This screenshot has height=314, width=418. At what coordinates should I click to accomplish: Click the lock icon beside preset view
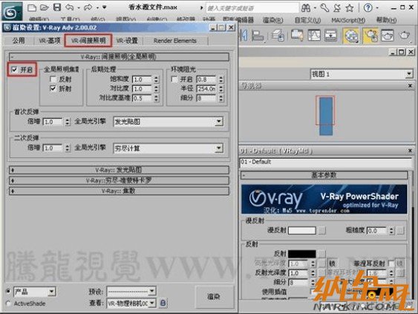tap(163, 303)
